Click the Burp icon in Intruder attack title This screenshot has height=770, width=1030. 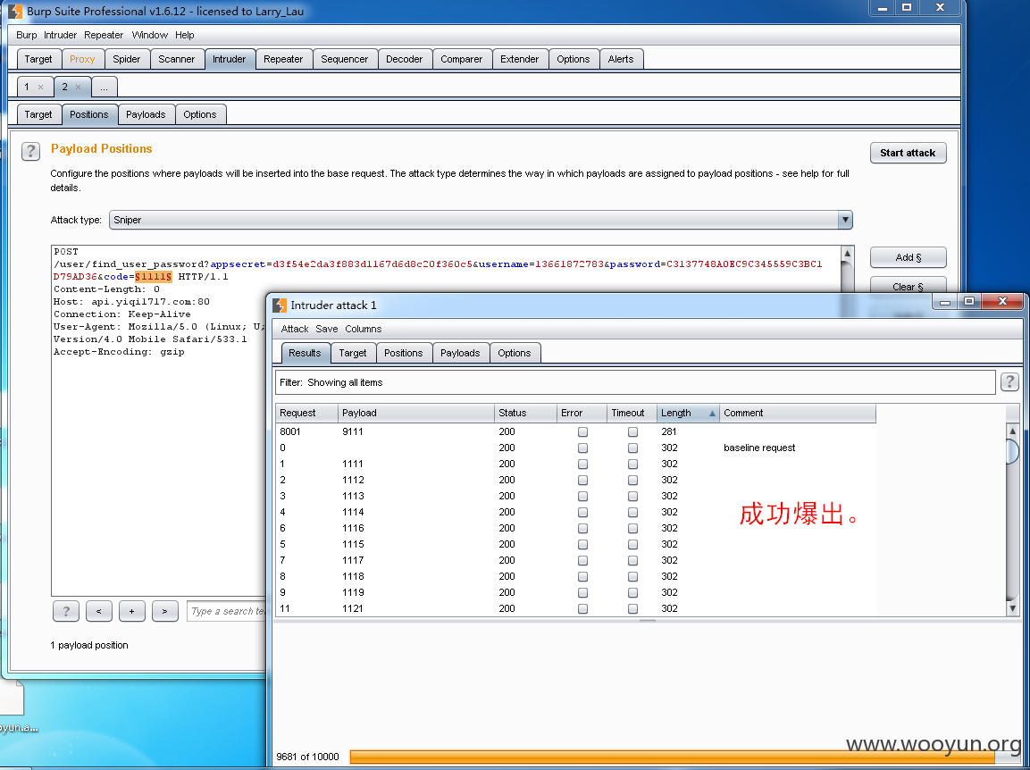coord(280,305)
